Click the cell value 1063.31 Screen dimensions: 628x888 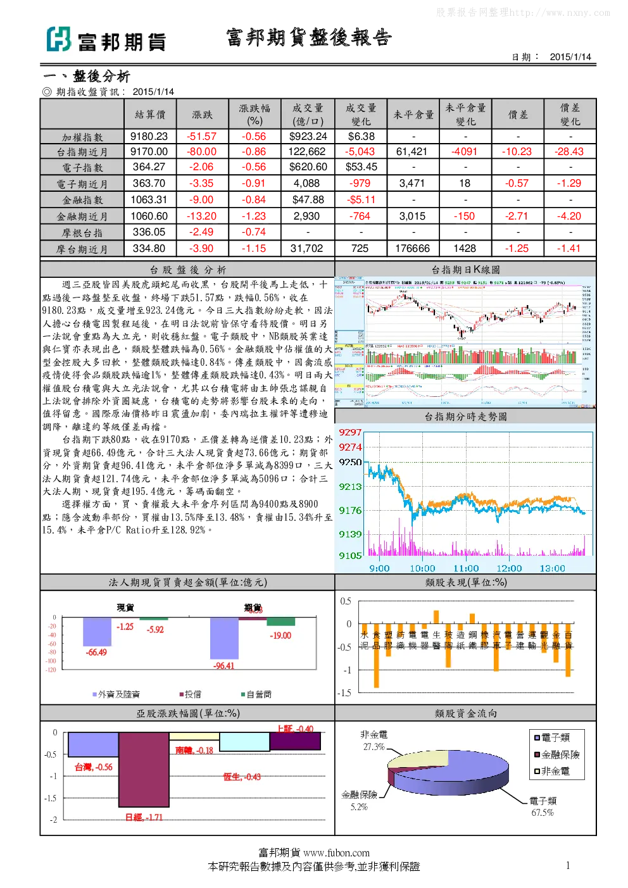pos(149,199)
